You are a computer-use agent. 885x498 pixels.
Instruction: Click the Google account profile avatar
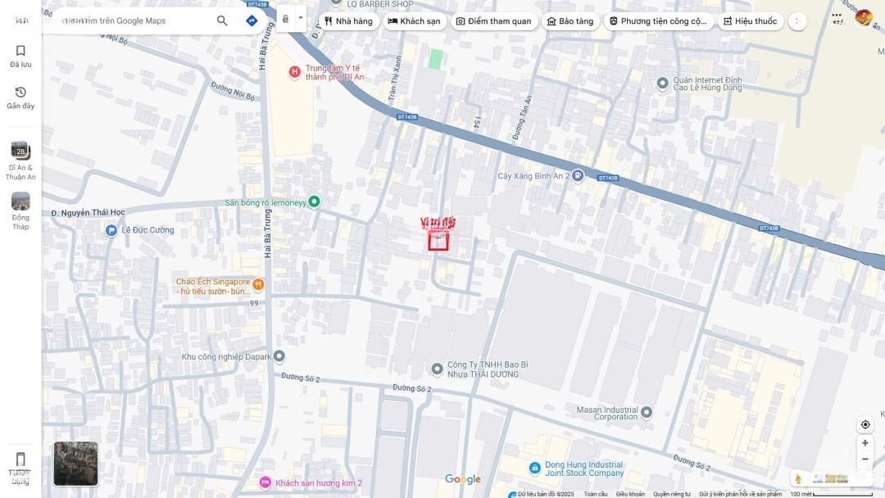click(864, 17)
